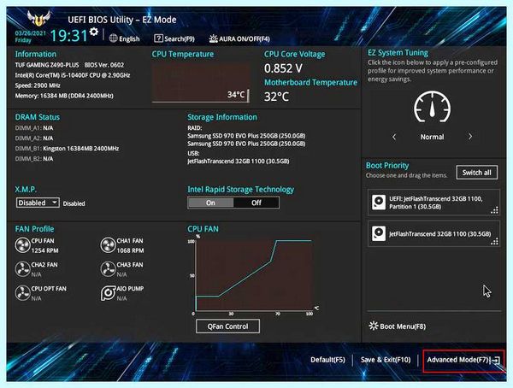Click the DIMM_B2: N/A entry
This screenshot has width=513, height=388.
click(34, 159)
